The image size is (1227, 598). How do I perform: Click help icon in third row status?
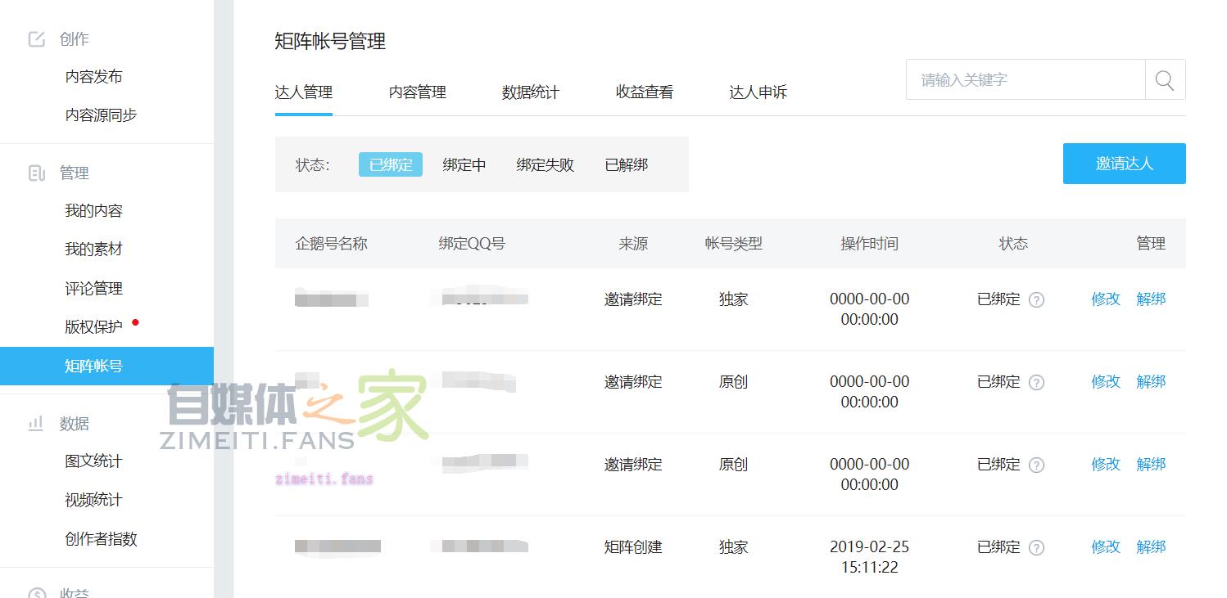(x=1036, y=465)
